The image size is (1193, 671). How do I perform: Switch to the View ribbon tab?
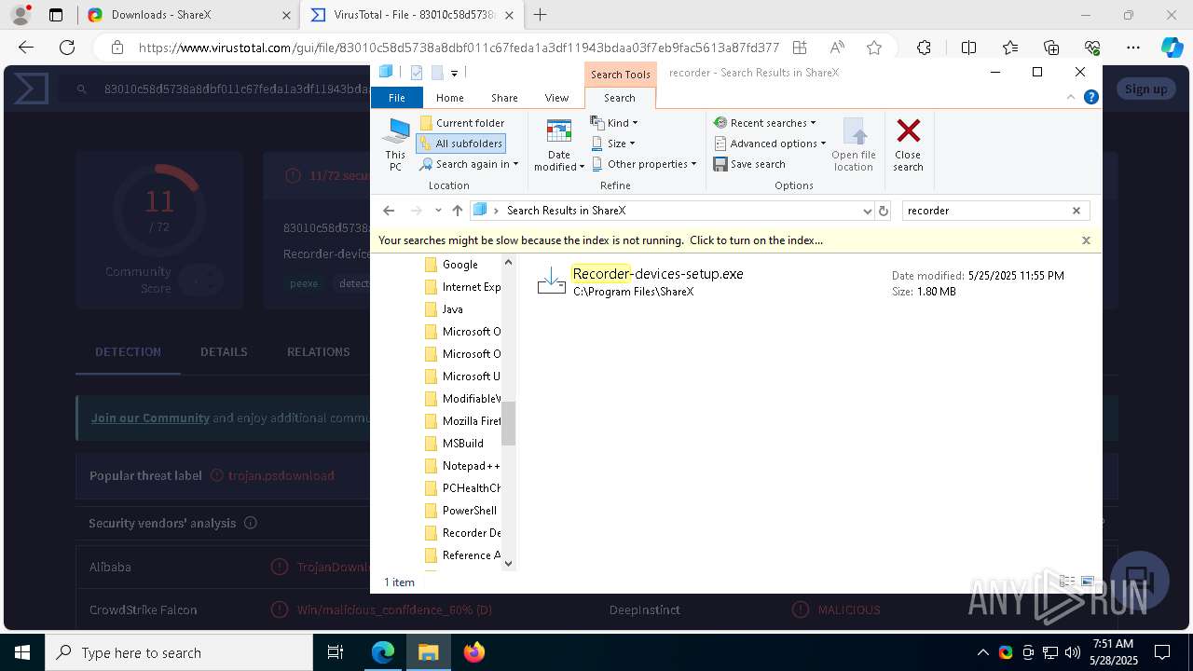point(556,98)
